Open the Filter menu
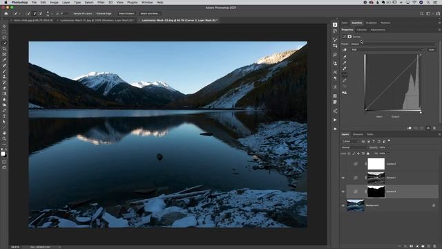442x249 pixels. (101, 2)
